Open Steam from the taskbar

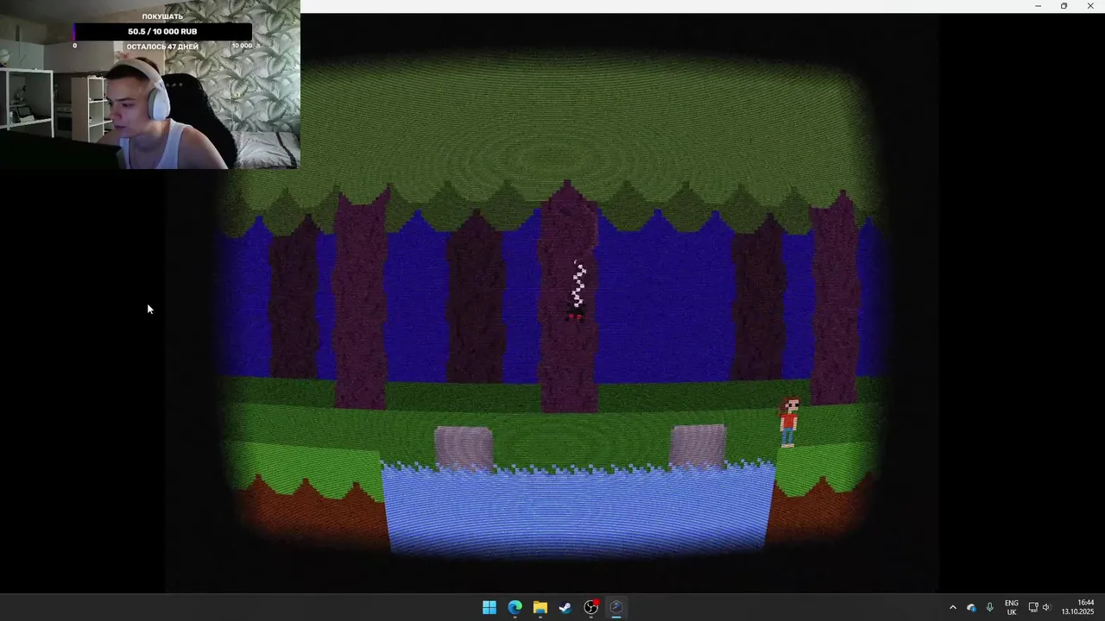tap(565, 607)
